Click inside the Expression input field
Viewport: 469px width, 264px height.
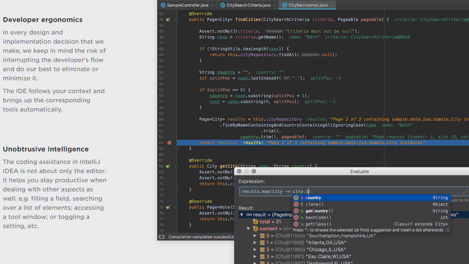click(x=275, y=191)
